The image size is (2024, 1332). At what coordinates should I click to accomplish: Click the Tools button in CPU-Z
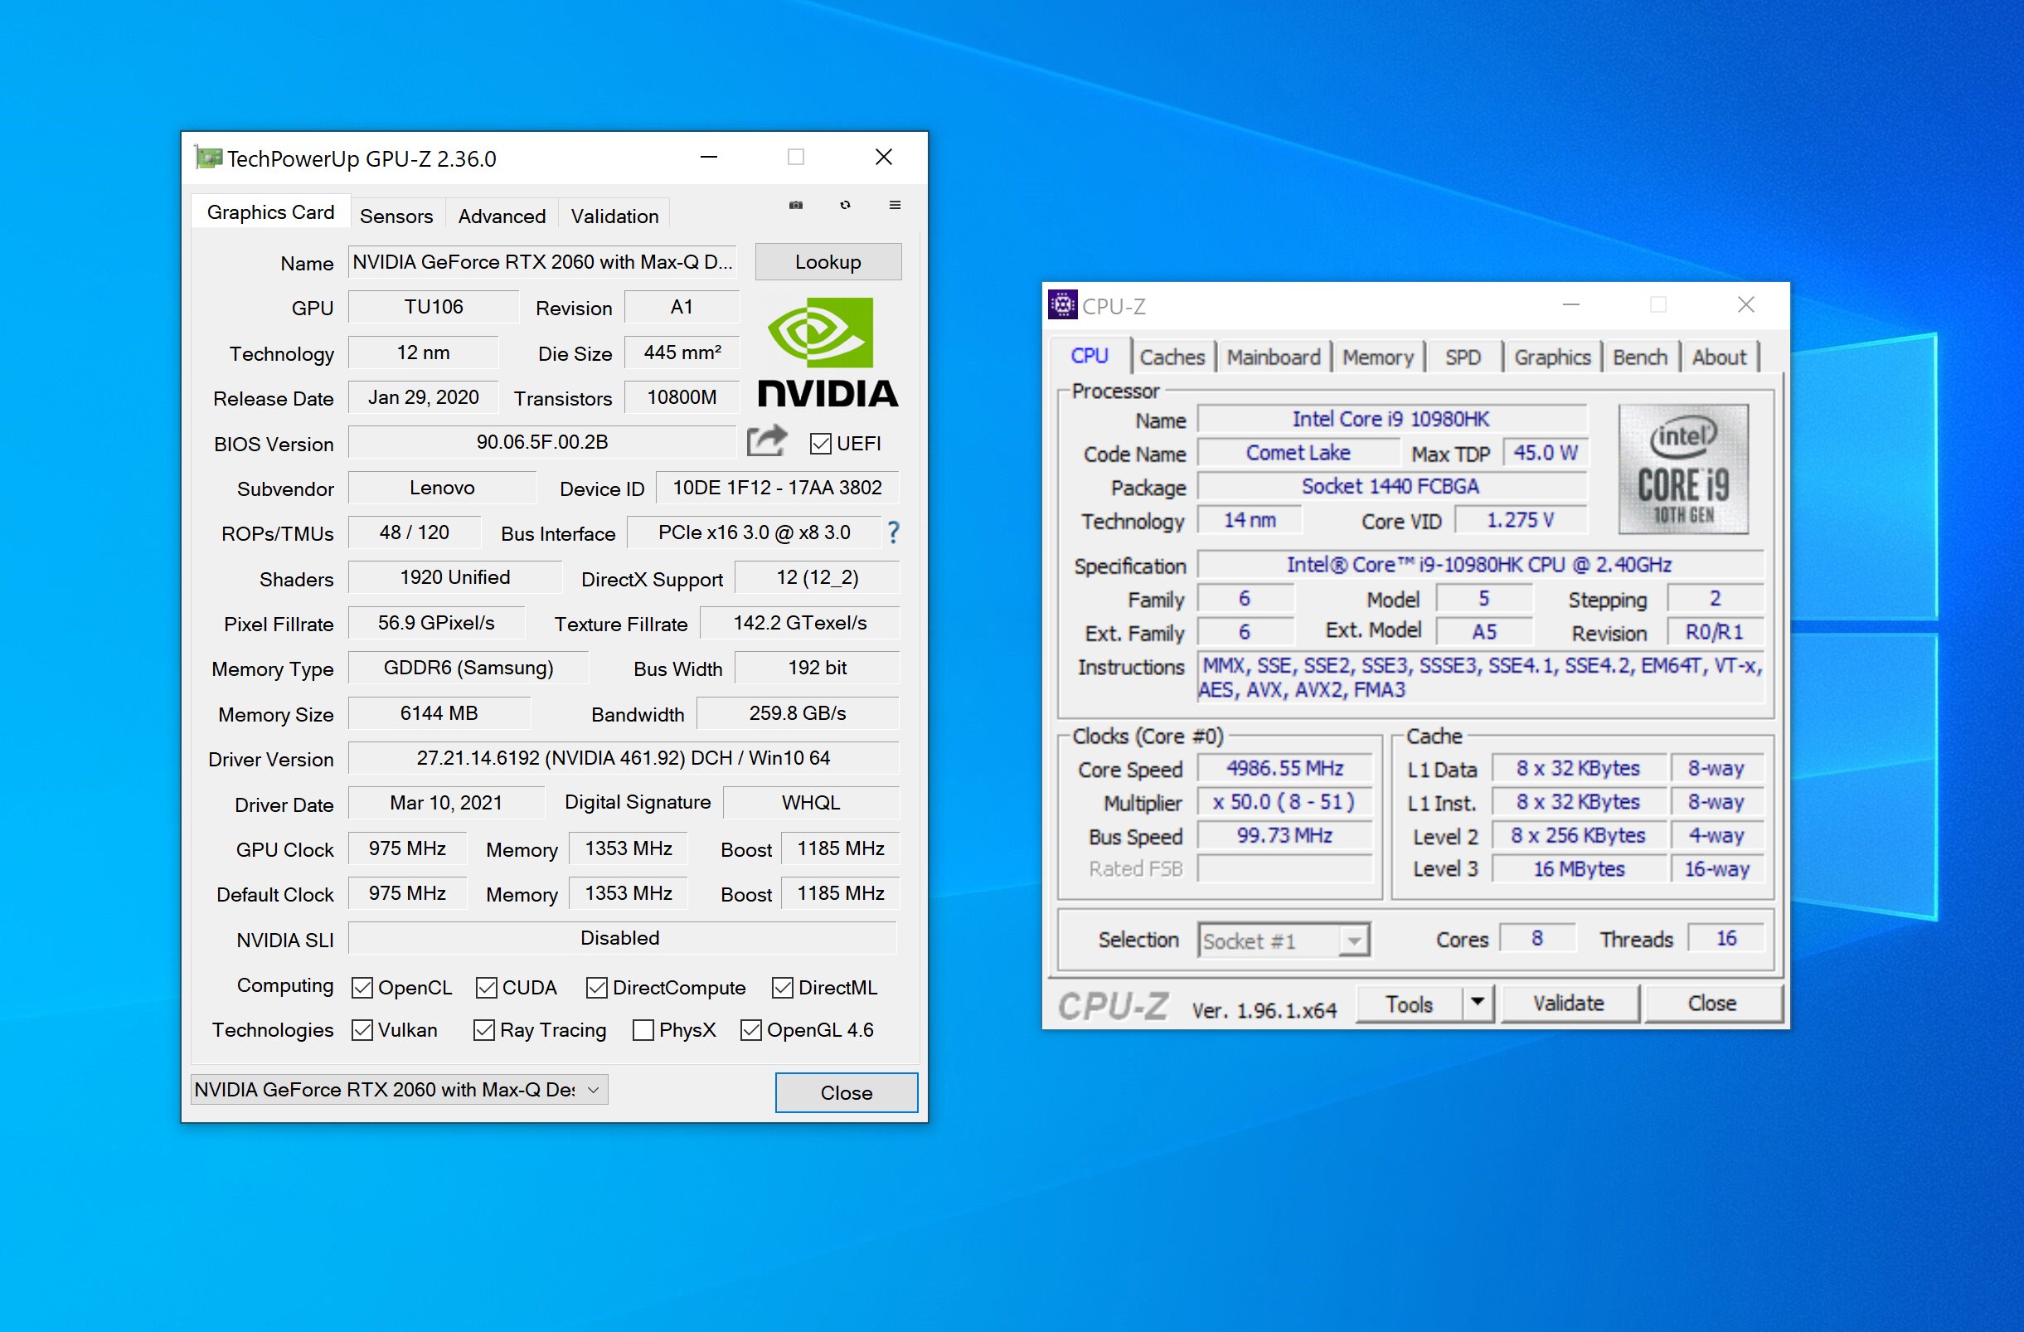(x=1409, y=1004)
